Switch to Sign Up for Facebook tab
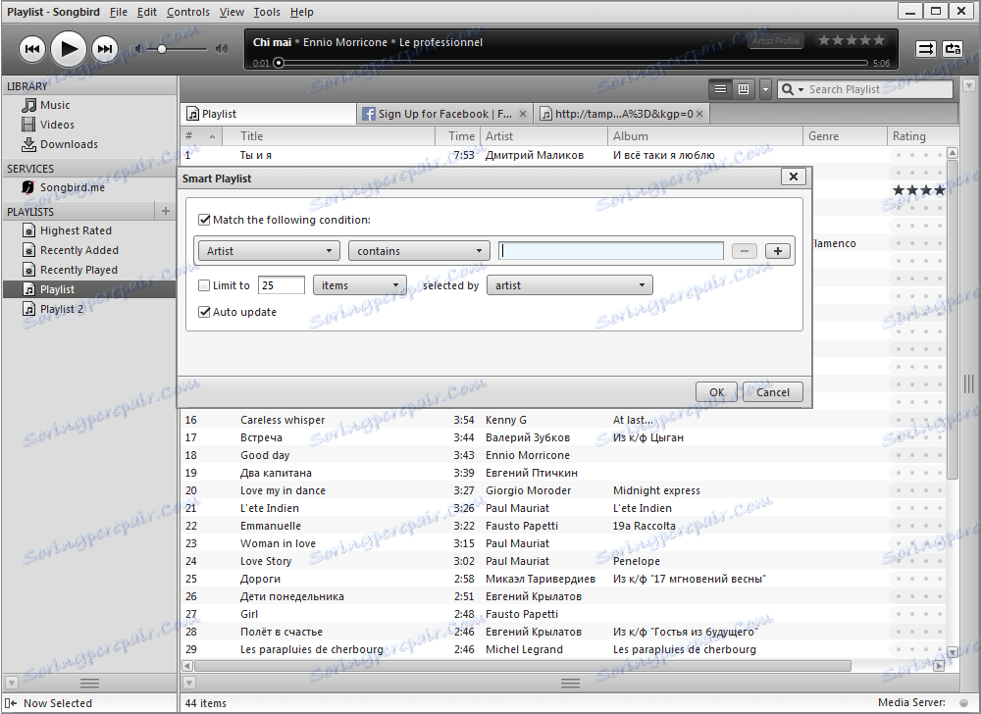 444,114
